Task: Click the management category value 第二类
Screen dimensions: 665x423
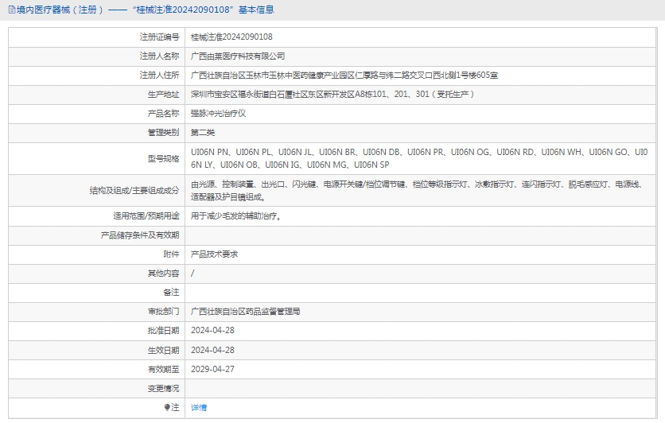Action: [203, 132]
